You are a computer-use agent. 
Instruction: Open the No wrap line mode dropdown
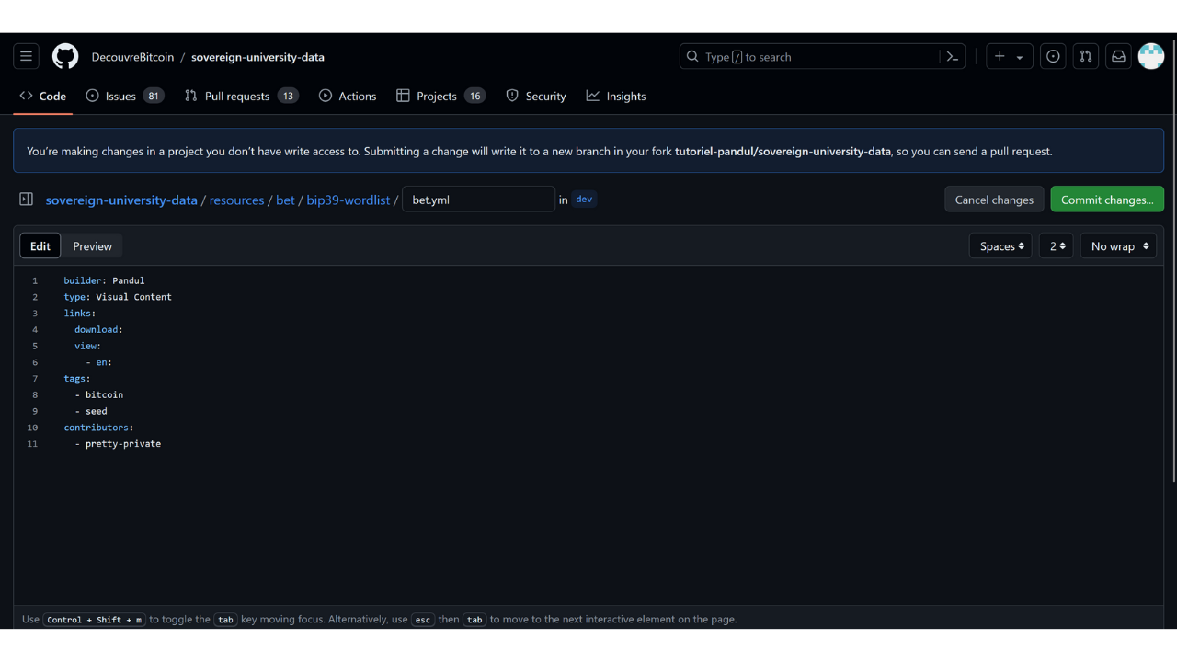[1118, 246]
